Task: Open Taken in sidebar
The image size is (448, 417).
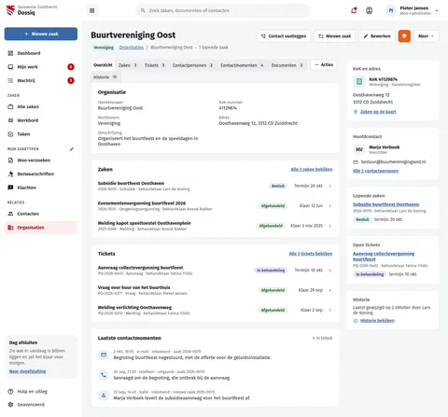Action: tap(41, 134)
